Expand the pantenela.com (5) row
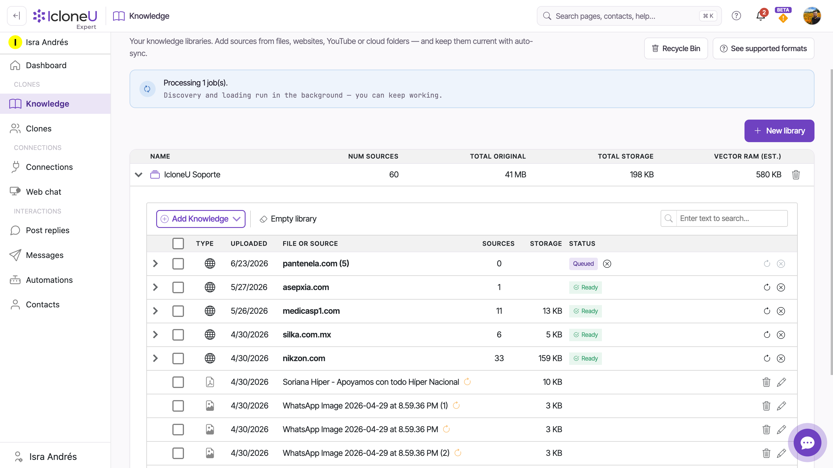 (x=155, y=263)
